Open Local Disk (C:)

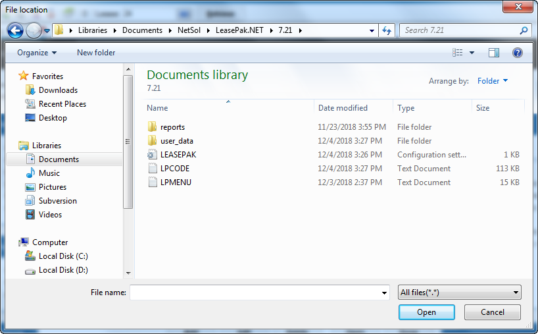click(x=63, y=256)
